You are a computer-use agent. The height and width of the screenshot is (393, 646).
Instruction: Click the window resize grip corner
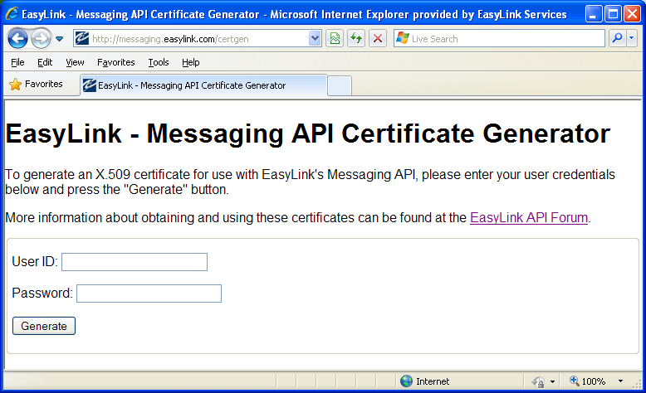coord(637,383)
